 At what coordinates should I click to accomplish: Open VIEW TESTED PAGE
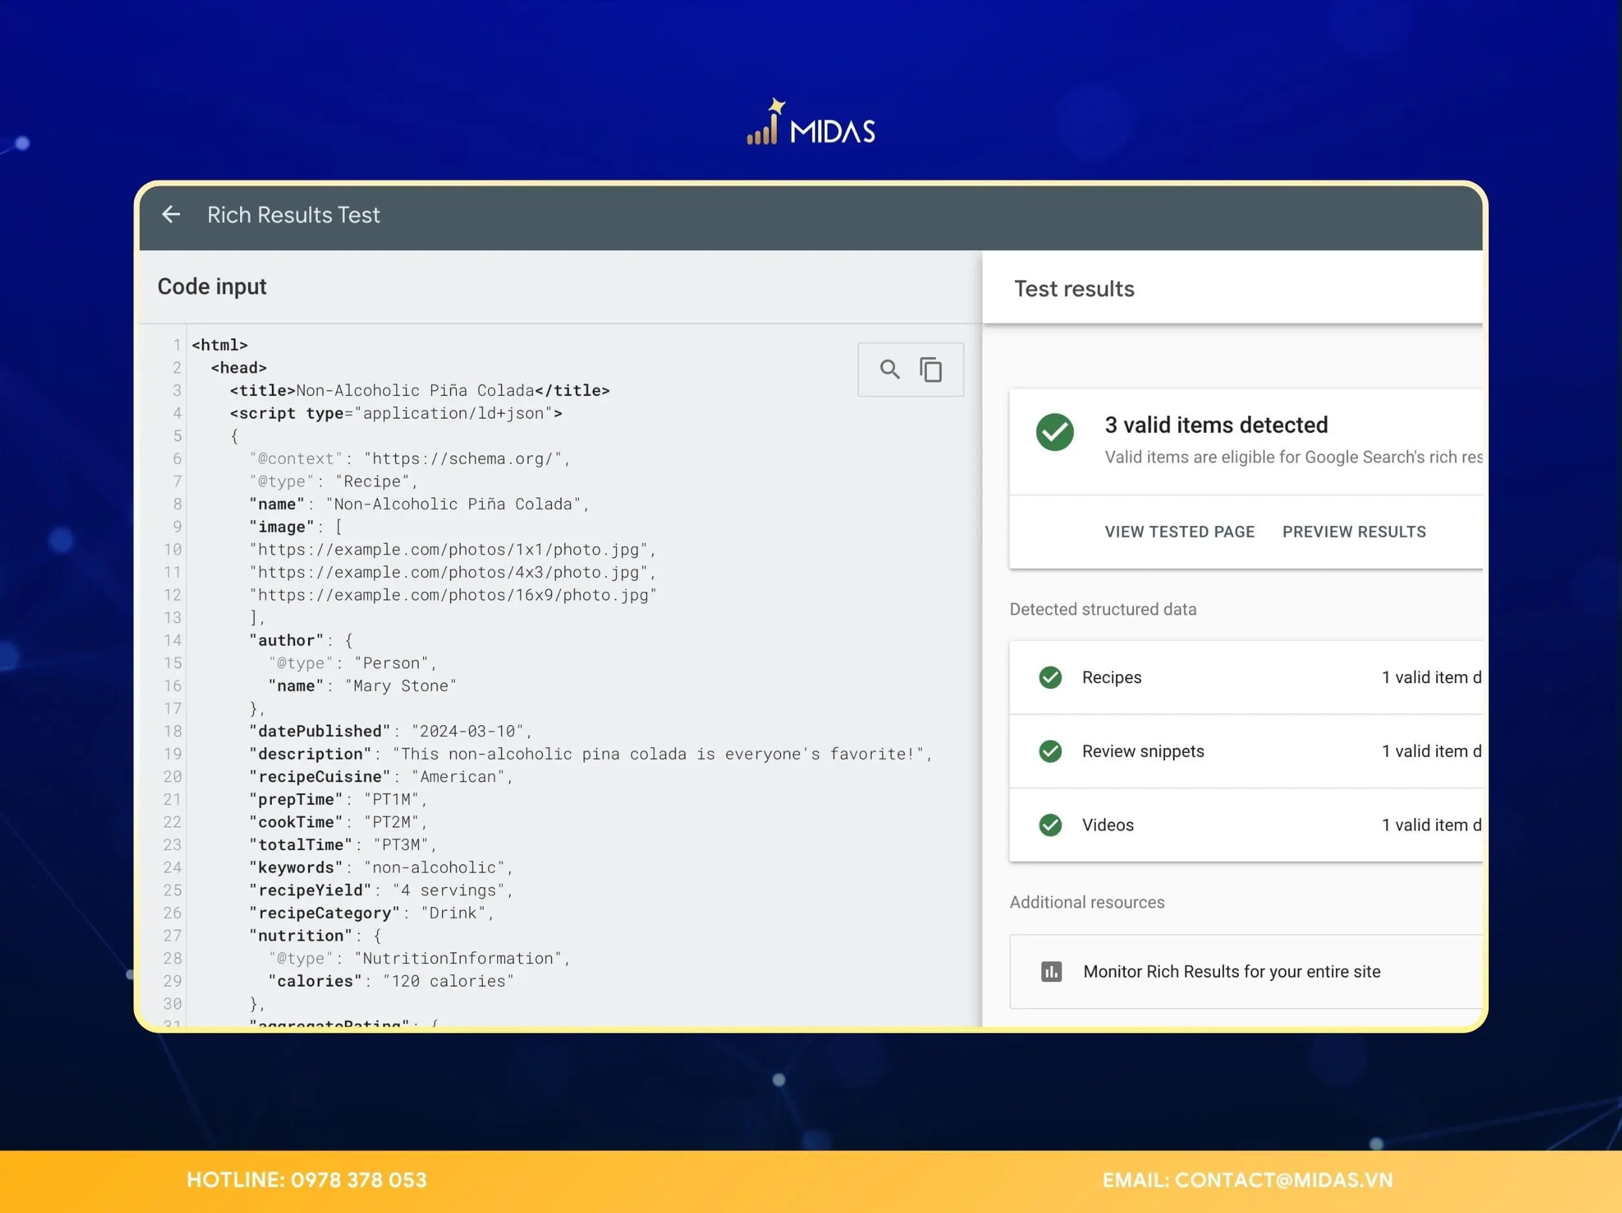pyautogui.click(x=1180, y=532)
